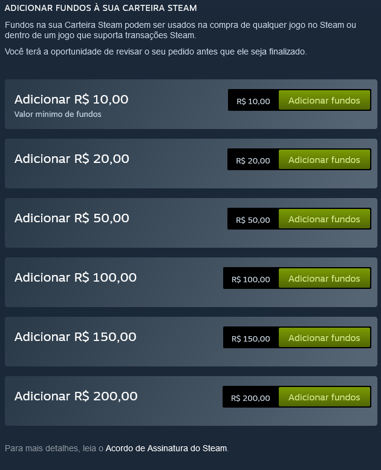This screenshot has width=381, height=470.
Task: Click the black R$ 10,00 price label
Action: [x=253, y=101]
